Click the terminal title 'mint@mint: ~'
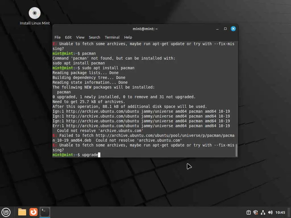291x218 pixels. click(x=145, y=29)
